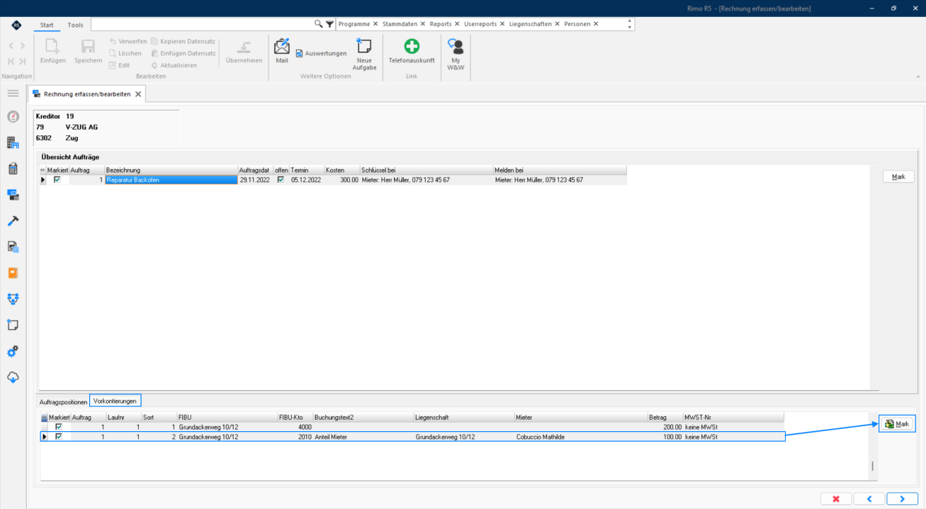Select the Vorkontierungen tab
Image resolution: width=926 pixels, height=509 pixels.
[x=115, y=401]
